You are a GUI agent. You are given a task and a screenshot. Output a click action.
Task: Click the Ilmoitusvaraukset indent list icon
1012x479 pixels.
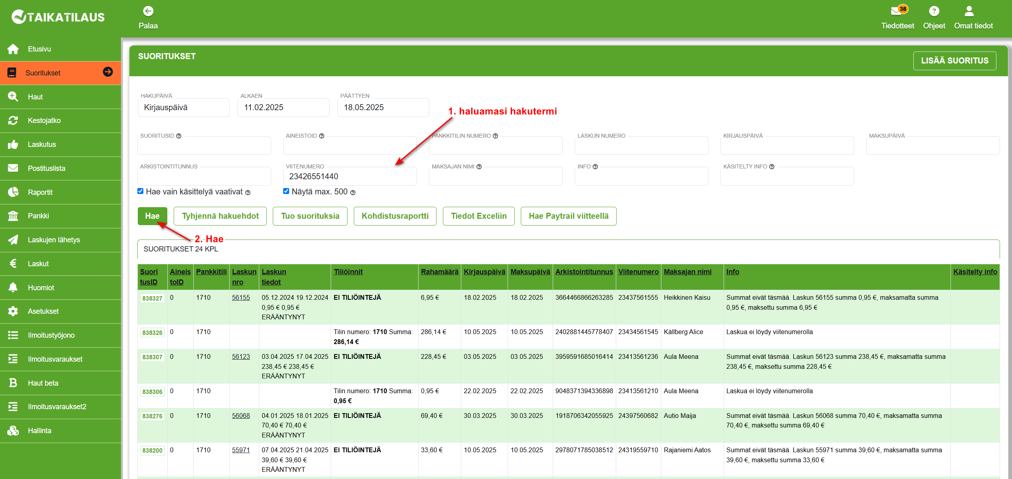[13, 359]
